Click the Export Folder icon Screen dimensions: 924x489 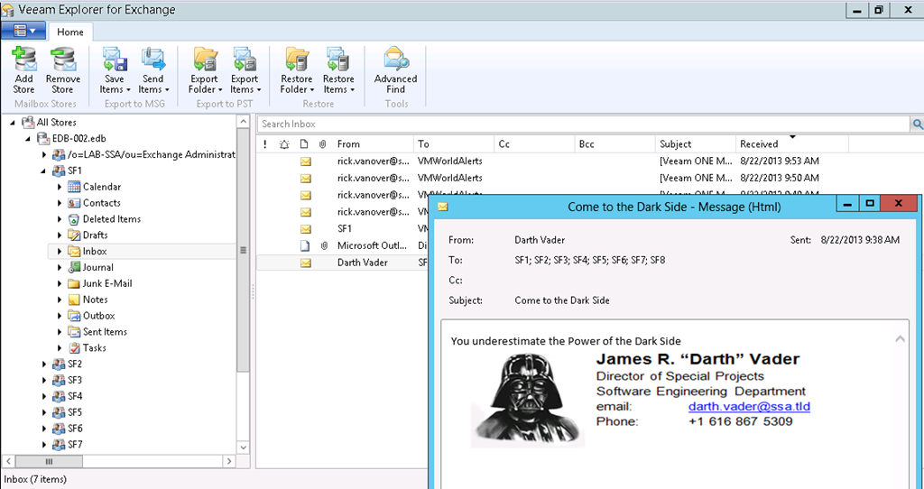205,60
